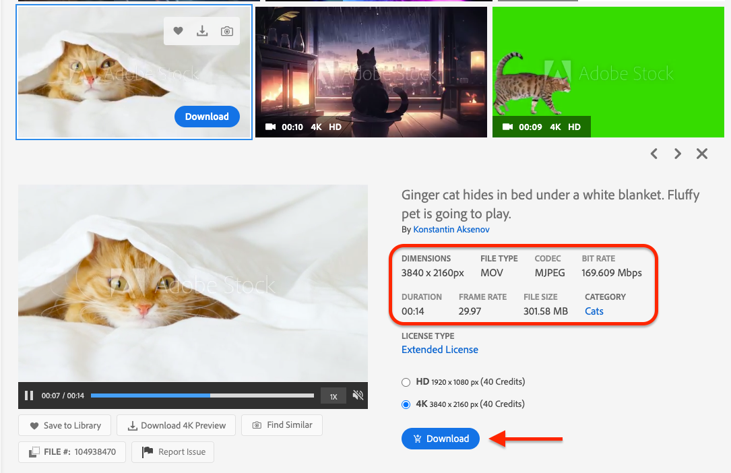Click download arrow icon on ginger cat thumbnail
Image resolution: width=731 pixels, height=473 pixels.
tap(202, 31)
